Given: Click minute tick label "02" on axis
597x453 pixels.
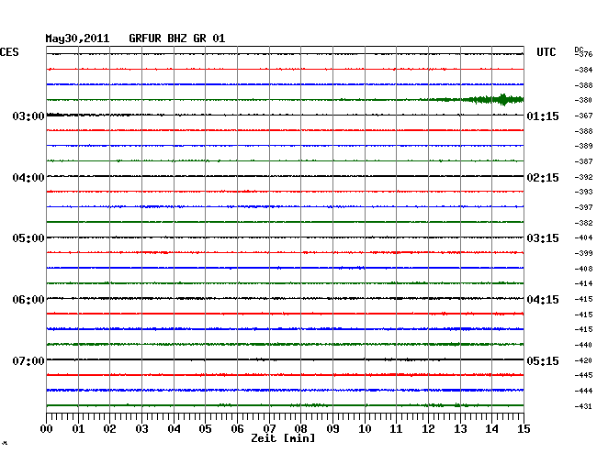Looking at the screenshot, I should [x=109, y=428].
